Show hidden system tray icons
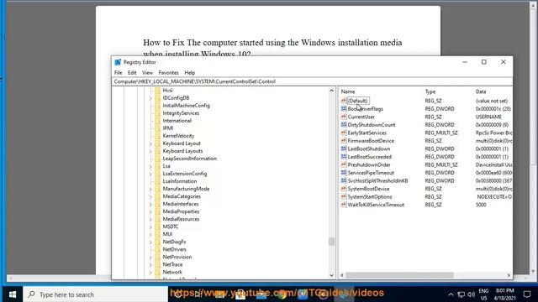The width and height of the screenshot is (538, 302). tap(451, 294)
